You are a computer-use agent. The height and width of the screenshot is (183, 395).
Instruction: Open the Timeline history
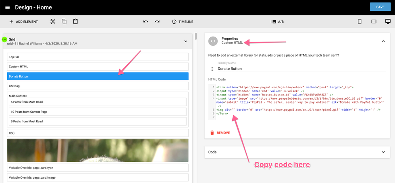click(x=182, y=22)
